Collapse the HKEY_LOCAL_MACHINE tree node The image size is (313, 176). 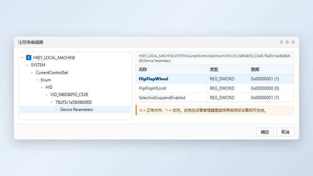[22, 58]
